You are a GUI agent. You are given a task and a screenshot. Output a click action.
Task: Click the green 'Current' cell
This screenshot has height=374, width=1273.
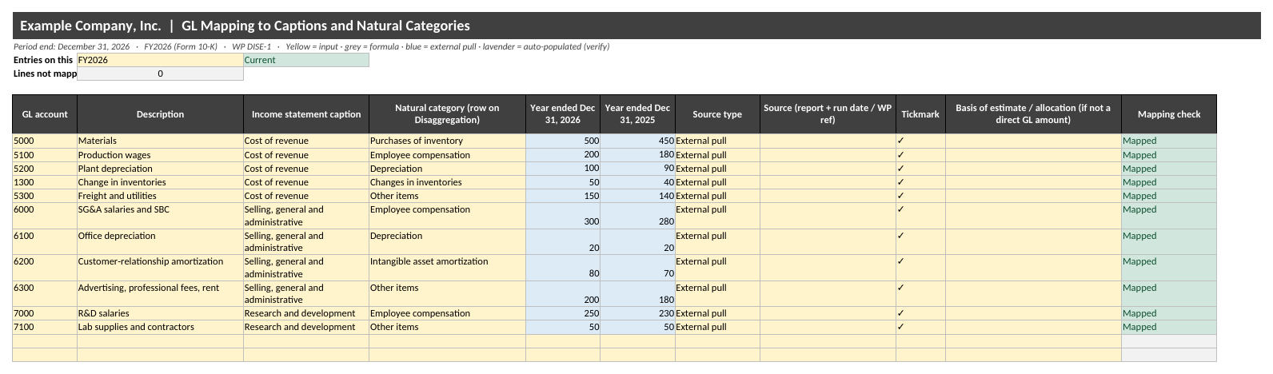point(306,60)
